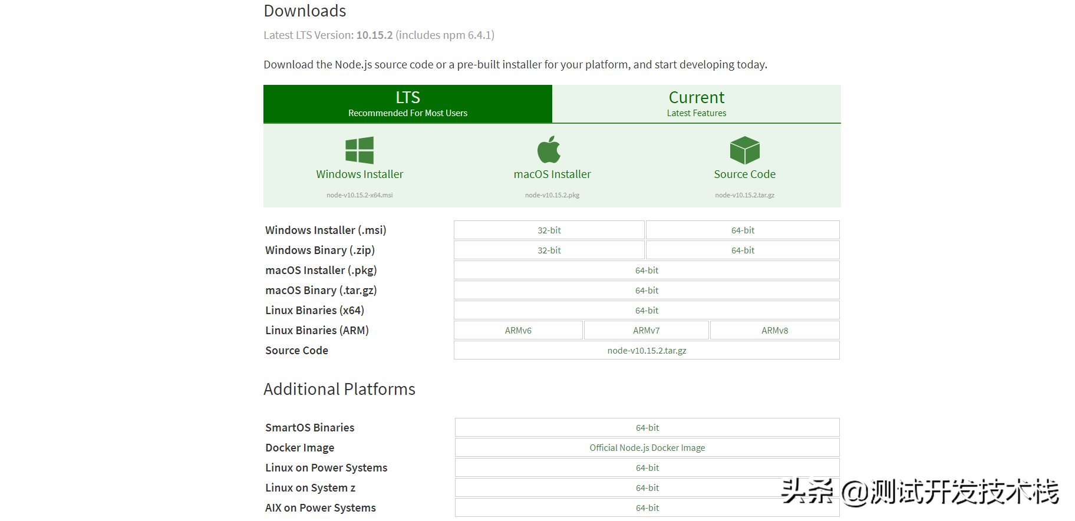Switch to the LTS tab
1075x521 pixels.
coord(408,104)
